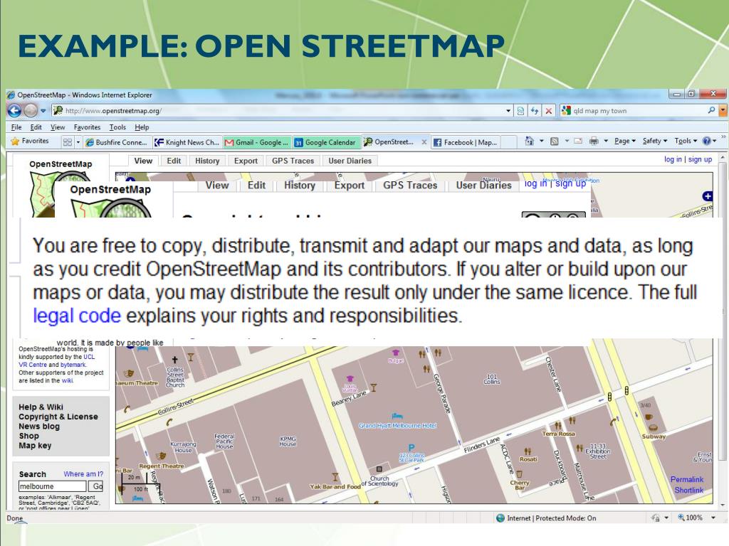Click the smaller 'log in' link
The width and height of the screenshot is (729, 546).
pos(673,159)
